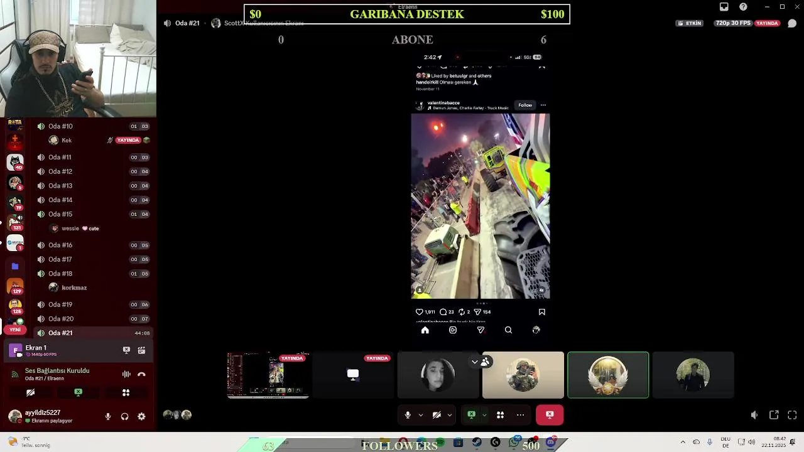Select voice channel Oda #18
The image size is (804, 452).
pyautogui.click(x=93, y=274)
